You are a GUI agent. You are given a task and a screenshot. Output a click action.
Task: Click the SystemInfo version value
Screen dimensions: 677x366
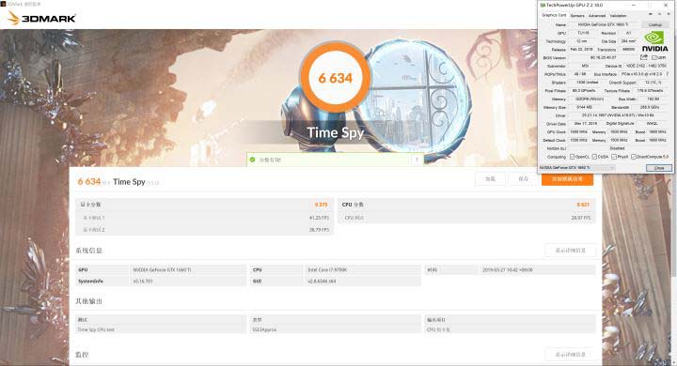click(x=142, y=282)
